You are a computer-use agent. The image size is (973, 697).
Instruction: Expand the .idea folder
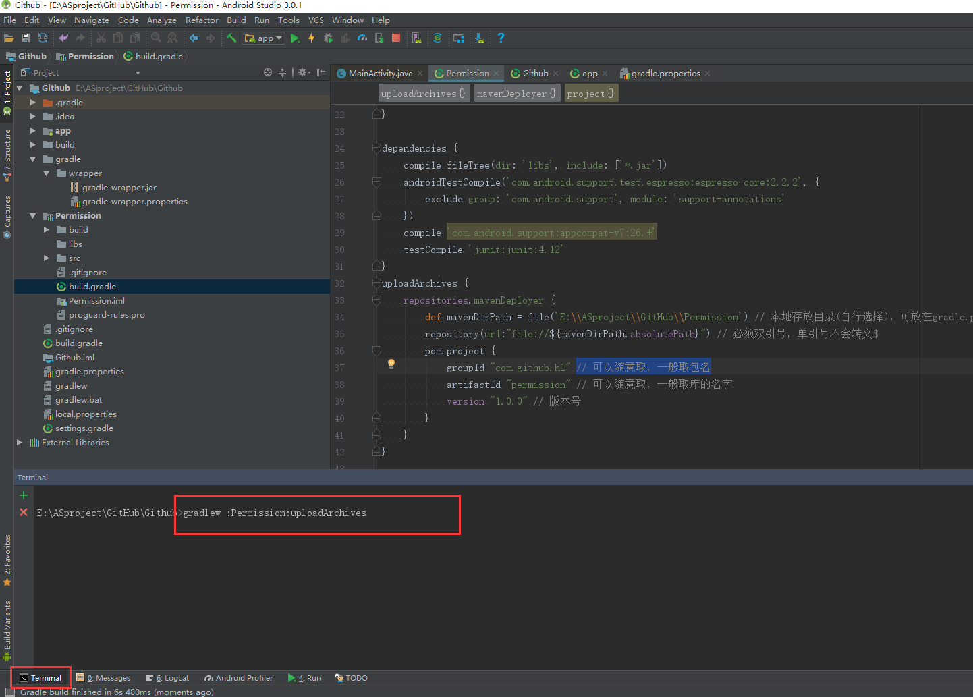(x=32, y=117)
